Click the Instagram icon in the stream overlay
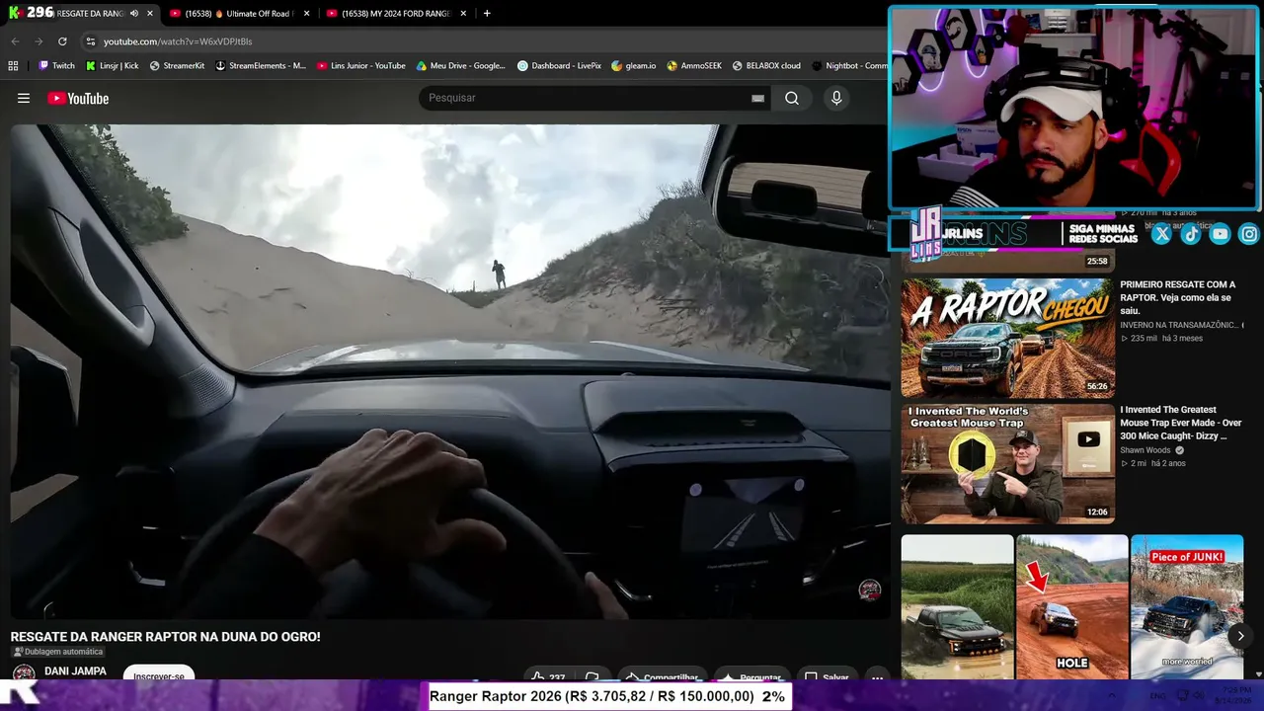 pyautogui.click(x=1249, y=234)
